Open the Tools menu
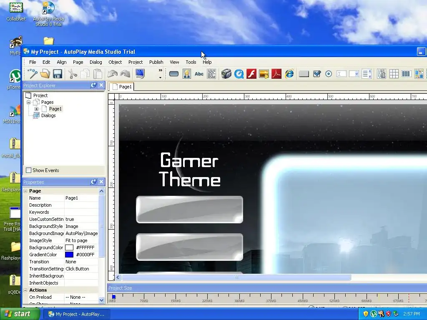Viewport: 427px width, 320px height. tap(191, 62)
